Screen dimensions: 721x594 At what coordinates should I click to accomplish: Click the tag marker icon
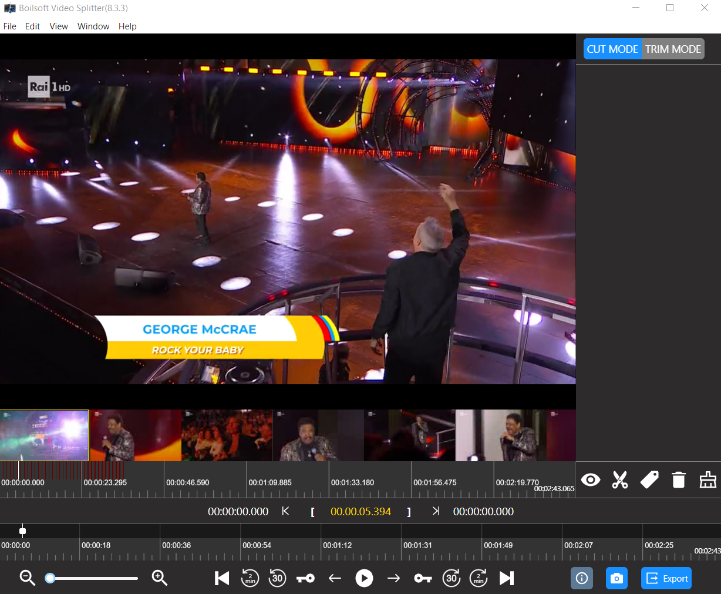coord(649,480)
